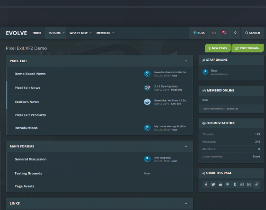Screen dimensions: 266x210
Task: Click Russ in Members Online list
Action: point(205,100)
